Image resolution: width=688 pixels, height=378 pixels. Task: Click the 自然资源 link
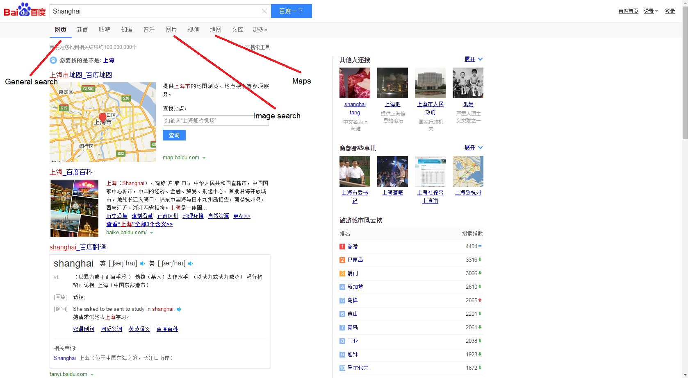point(219,216)
